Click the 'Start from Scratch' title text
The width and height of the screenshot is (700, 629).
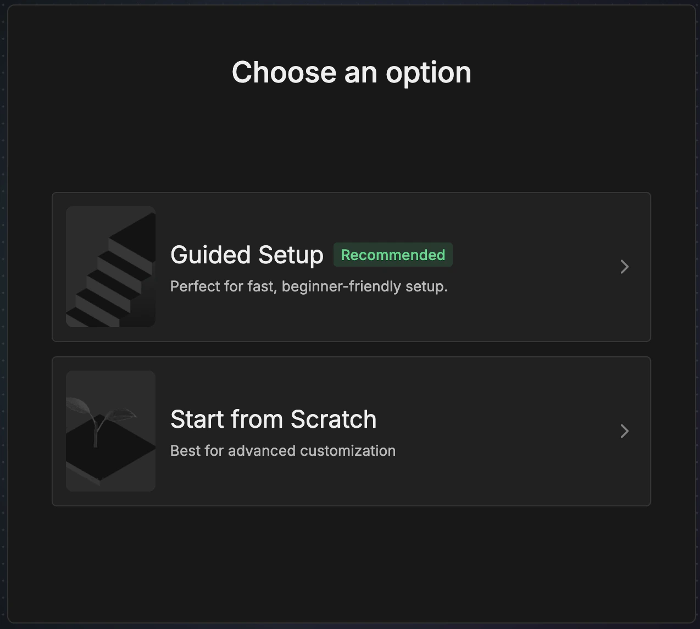tap(273, 419)
